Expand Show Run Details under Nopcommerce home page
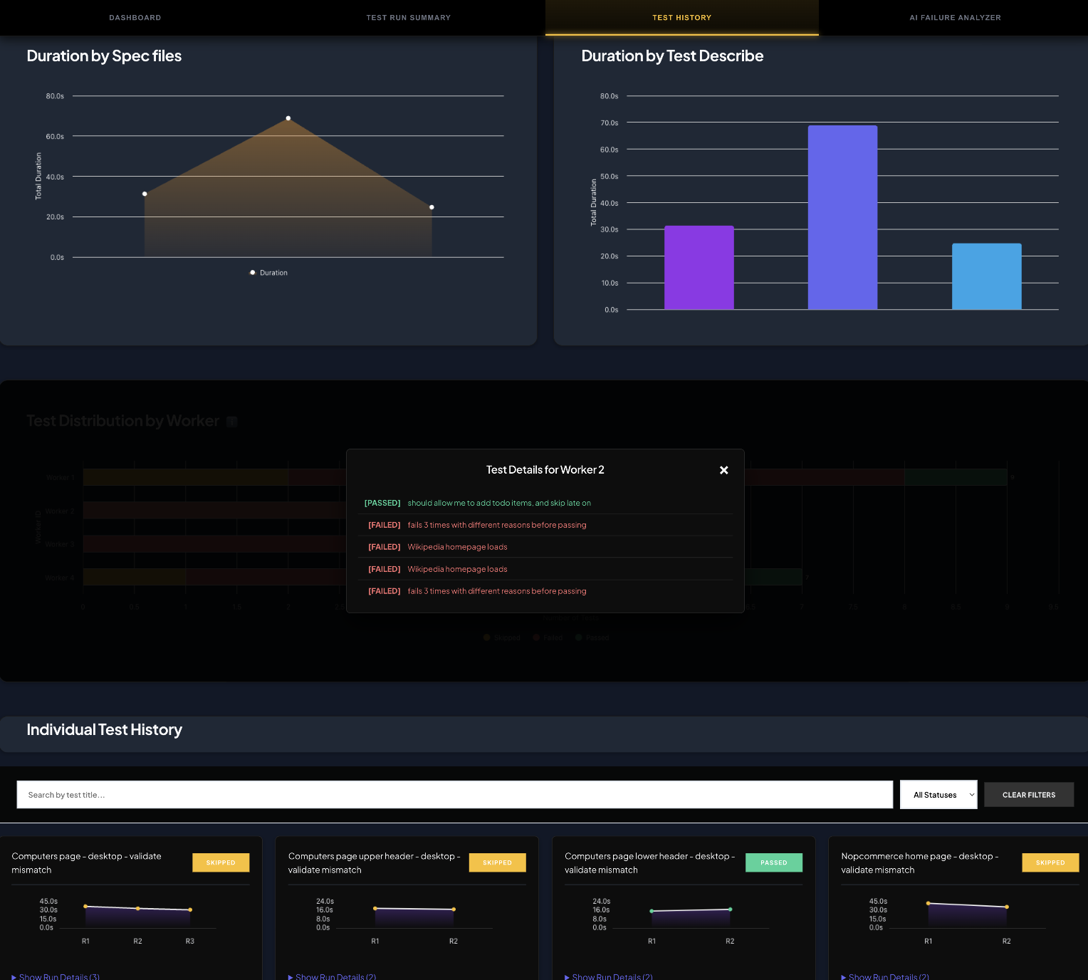1088x980 pixels. (x=885, y=976)
